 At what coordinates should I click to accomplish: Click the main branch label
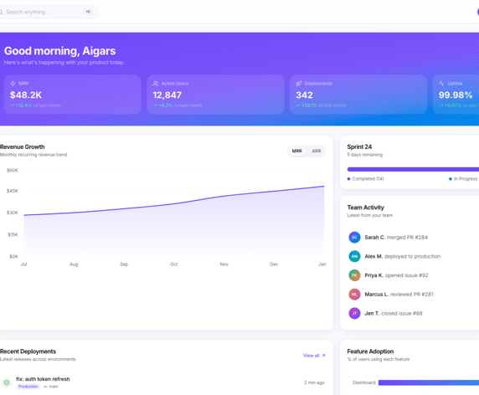point(51,387)
